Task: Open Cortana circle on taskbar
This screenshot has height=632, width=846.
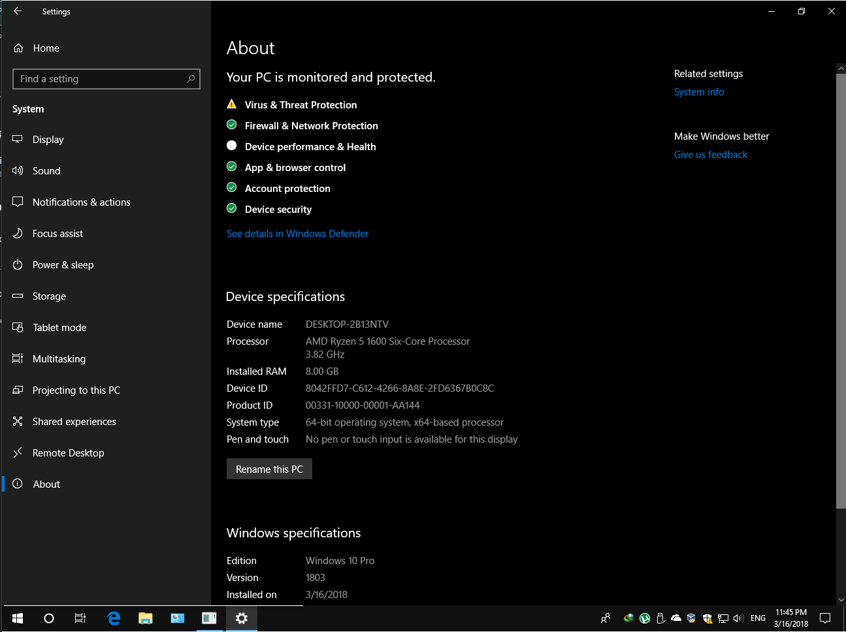Action: (x=48, y=618)
